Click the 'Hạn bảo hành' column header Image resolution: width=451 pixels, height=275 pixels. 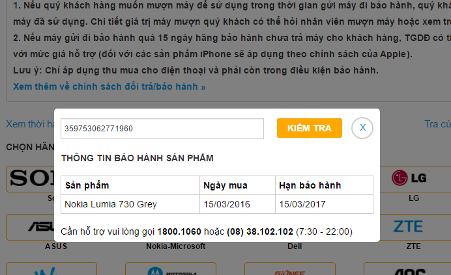324,185
